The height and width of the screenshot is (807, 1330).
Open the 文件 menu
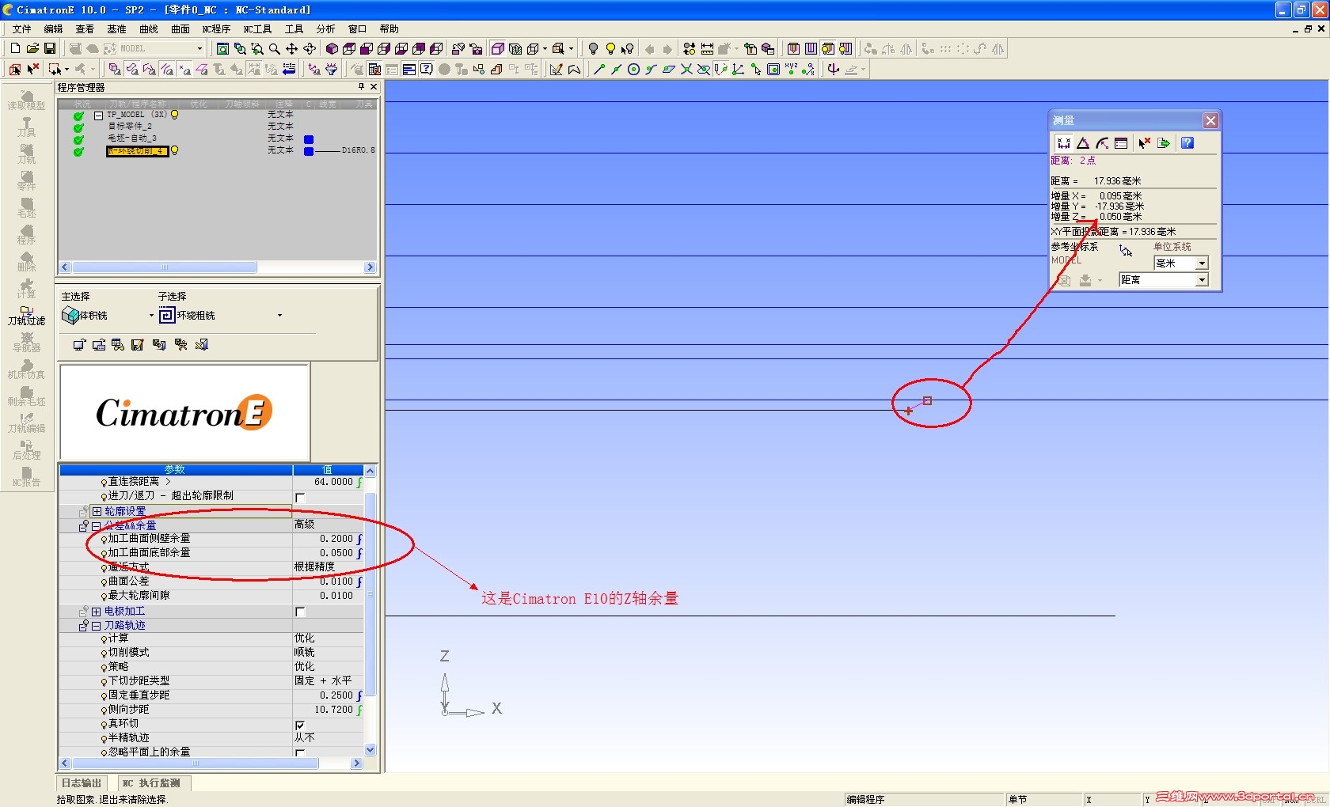[x=22, y=29]
